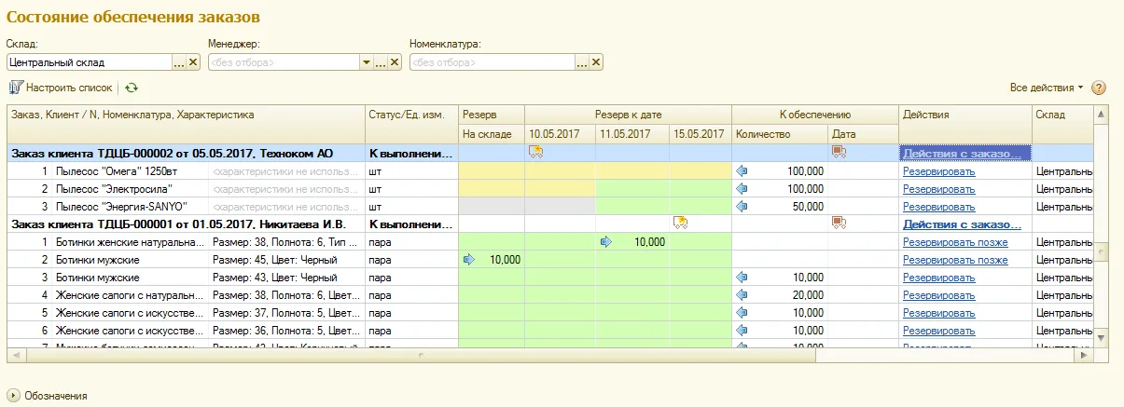Click the refresh list icon
The width and height of the screenshot is (1124, 407).
[x=132, y=88]
